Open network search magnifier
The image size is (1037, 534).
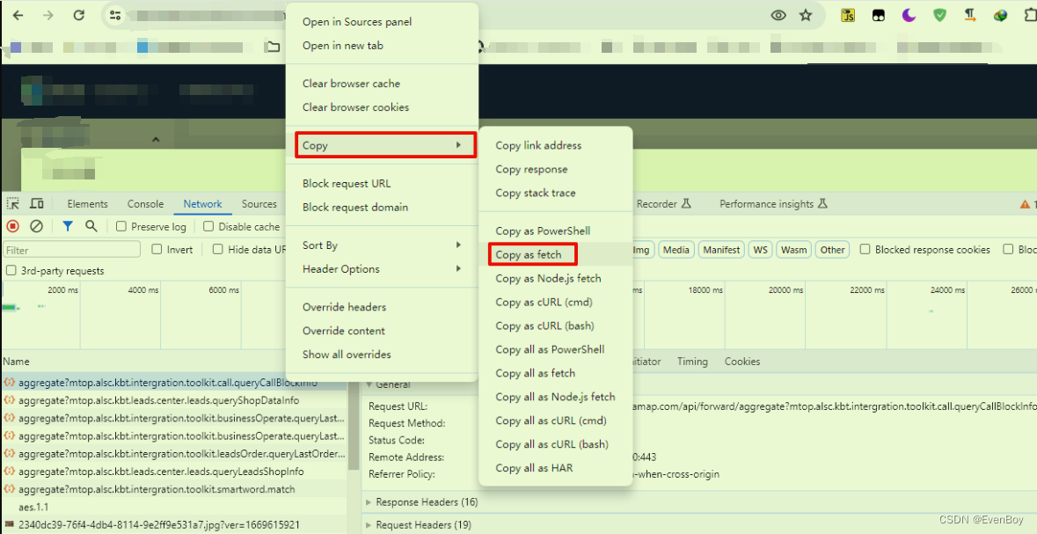click(x=91, y=226)
